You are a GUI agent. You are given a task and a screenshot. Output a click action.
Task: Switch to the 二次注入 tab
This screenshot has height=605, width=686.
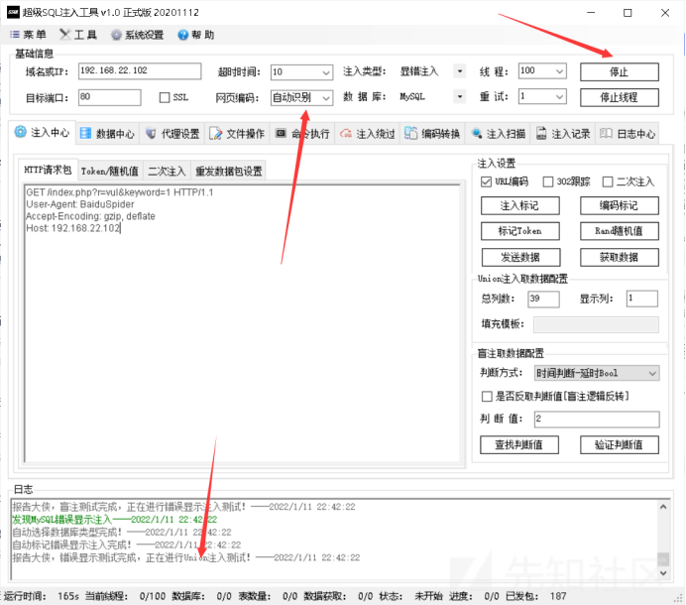167,171
